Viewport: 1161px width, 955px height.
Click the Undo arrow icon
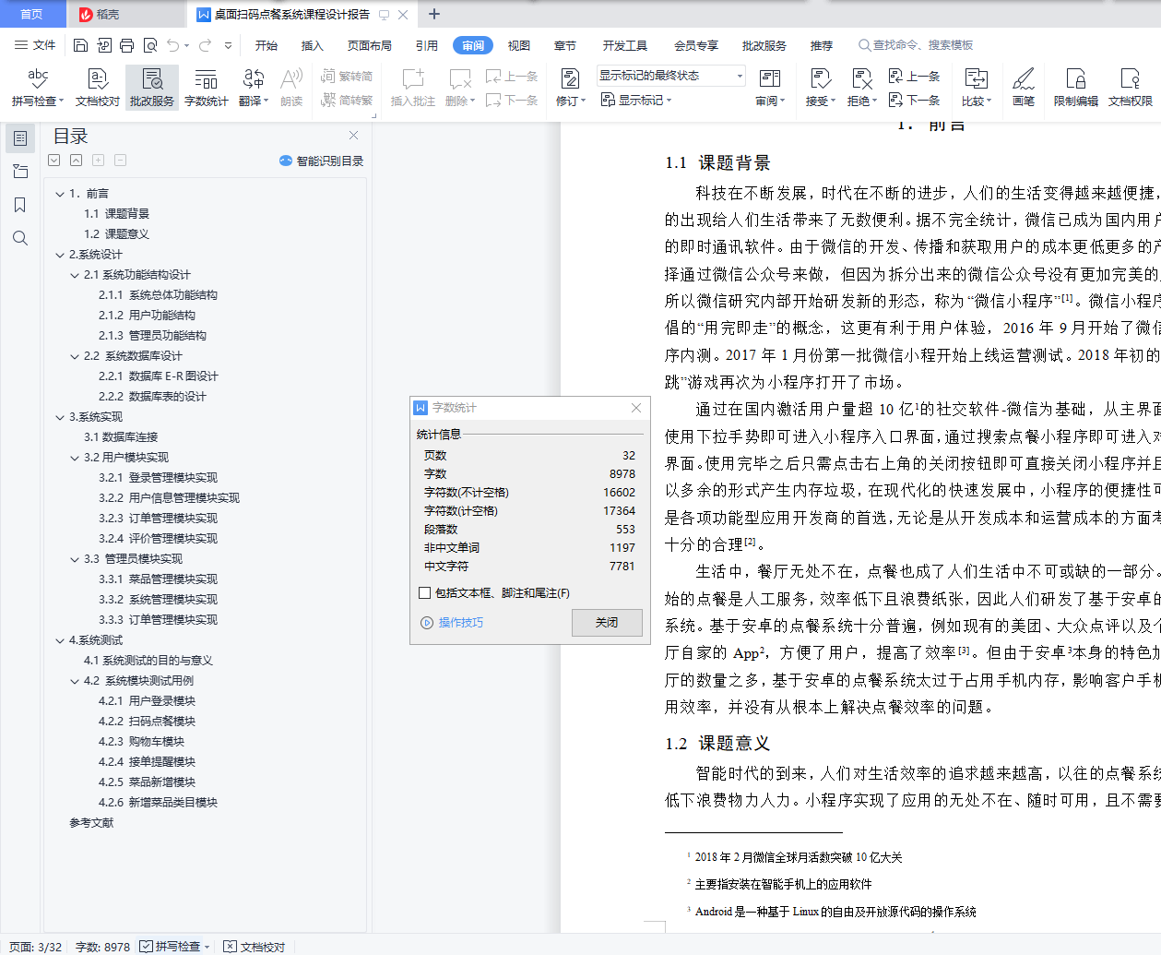click(173, 45)
